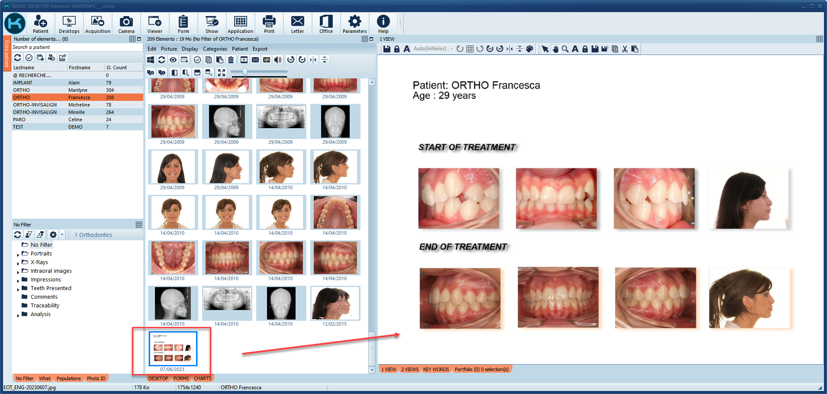This screenshot has height=394, width=827.
Task: Adjust the thumbnail size slider handle
Action: pos(245,72)
